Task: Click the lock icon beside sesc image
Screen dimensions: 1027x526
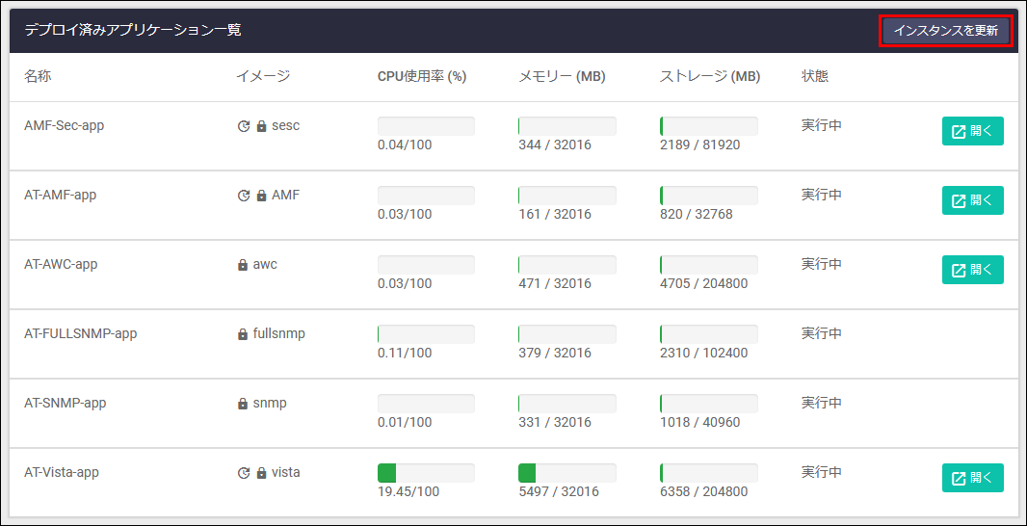Action: point(261,126)
